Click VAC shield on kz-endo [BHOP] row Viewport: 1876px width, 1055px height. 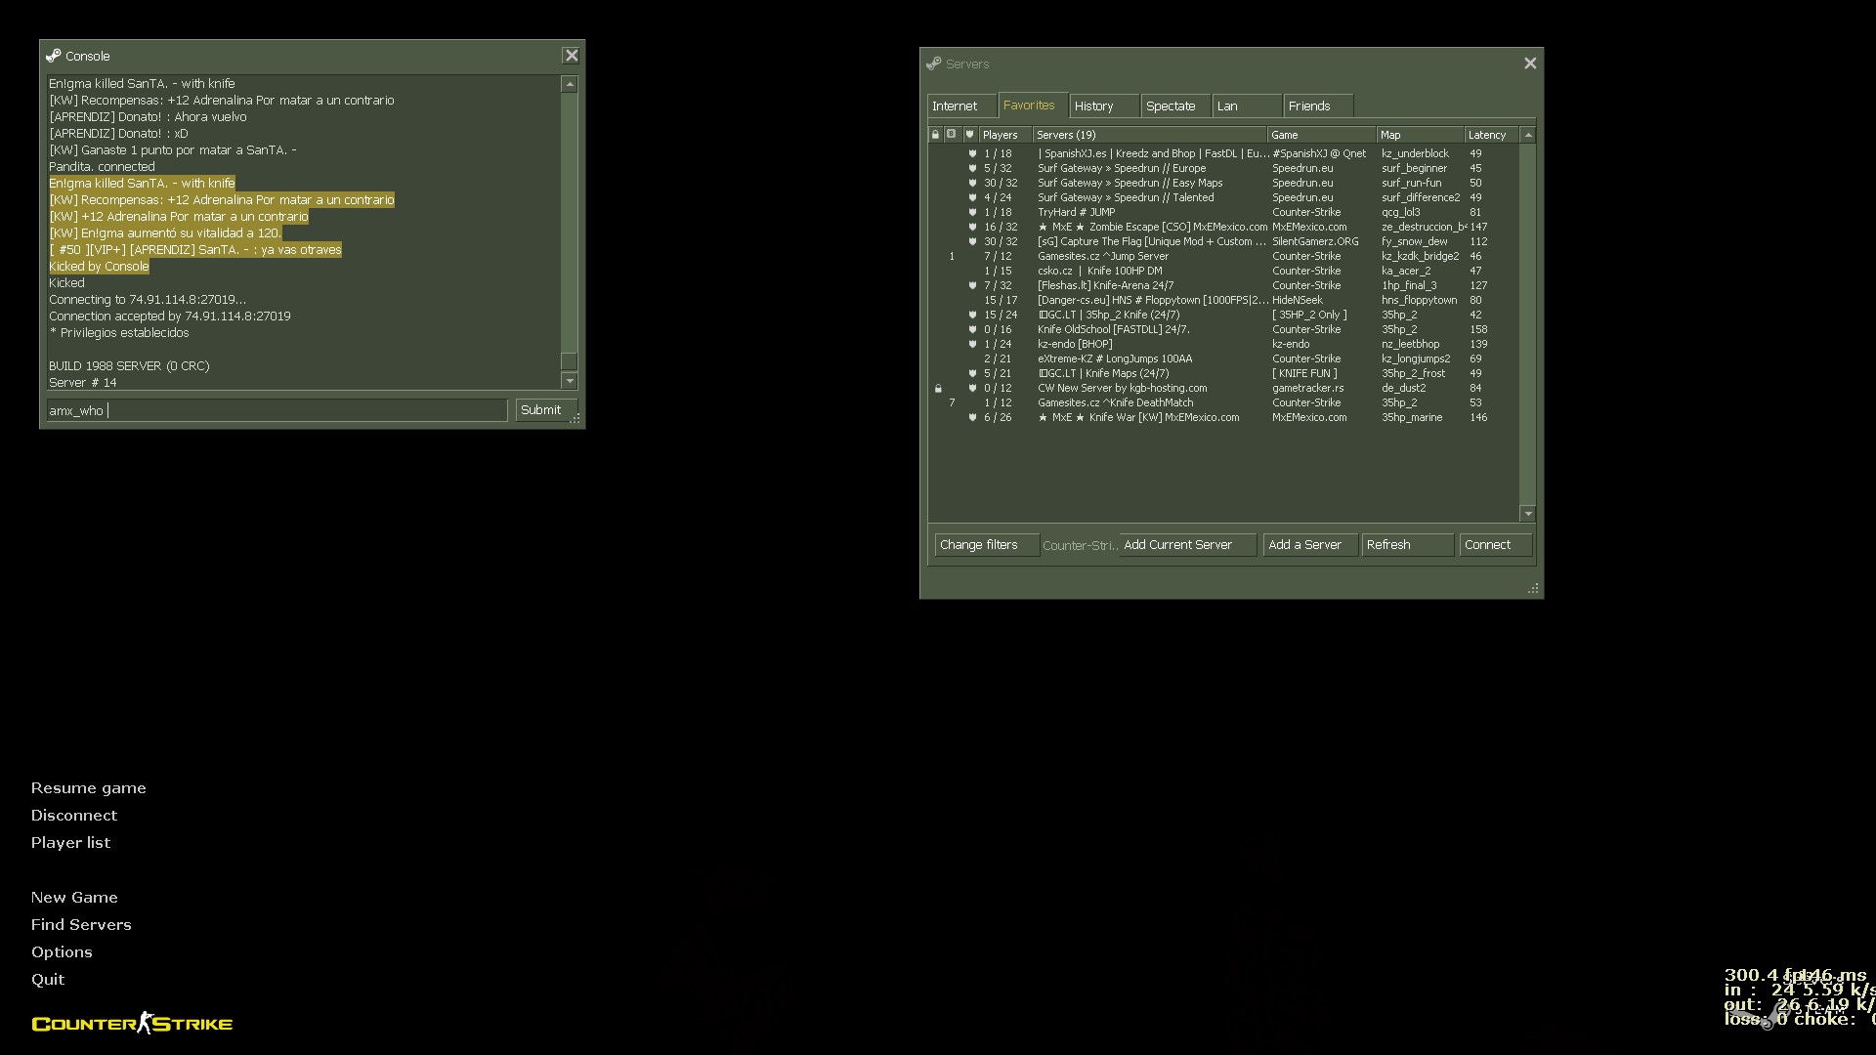point(972,344)
